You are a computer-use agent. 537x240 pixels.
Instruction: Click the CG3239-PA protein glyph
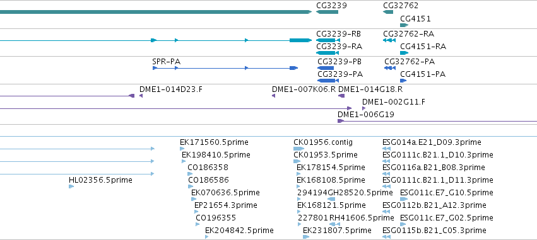pos(328,81)
